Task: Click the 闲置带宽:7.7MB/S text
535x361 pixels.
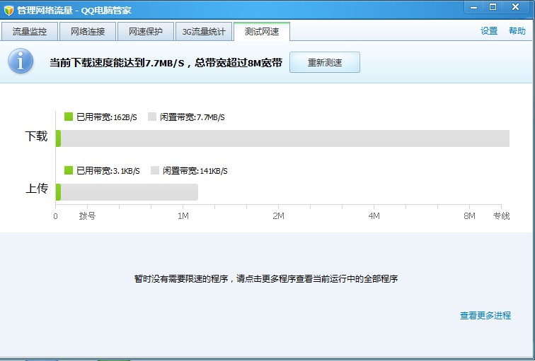Action: [x=192, y=117]
